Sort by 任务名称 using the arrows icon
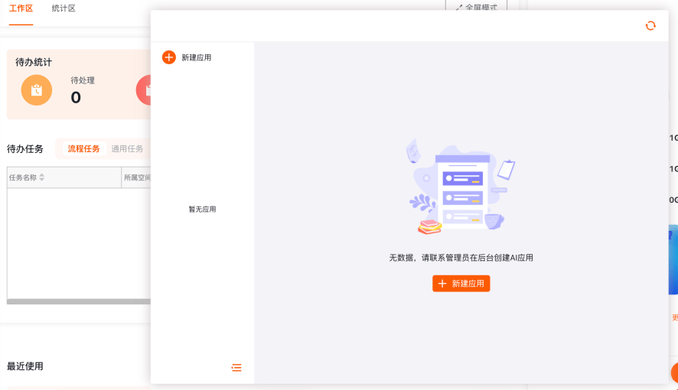The image size is (678, 390). click(x=41, y=177)
